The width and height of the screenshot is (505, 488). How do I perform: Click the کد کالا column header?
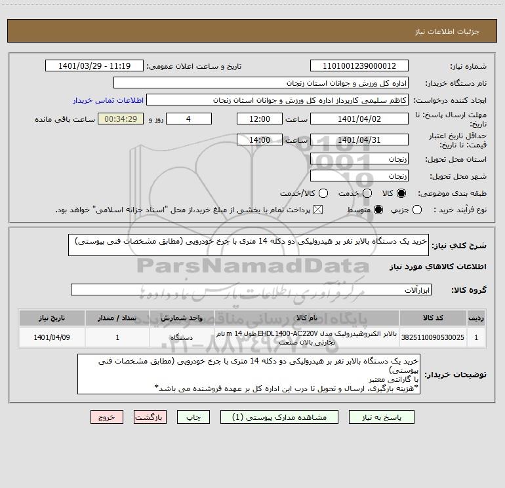[x=433, y=318]
